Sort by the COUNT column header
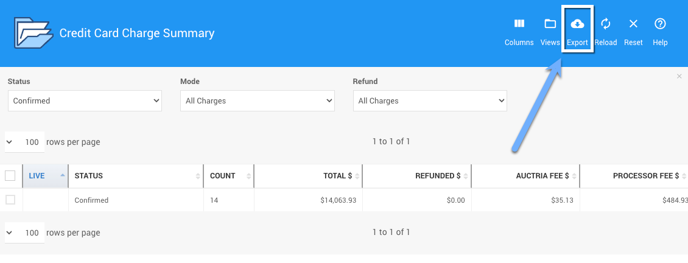The image size is (688, 263). coord(222,176)
